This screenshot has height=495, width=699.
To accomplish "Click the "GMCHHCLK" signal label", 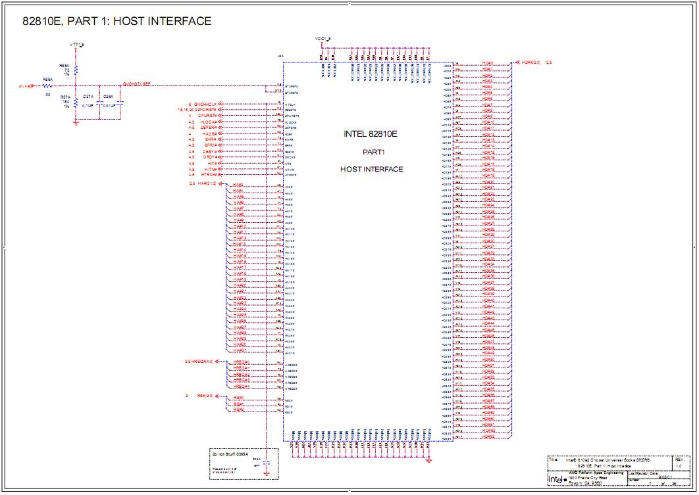I will tap(205, 104).
